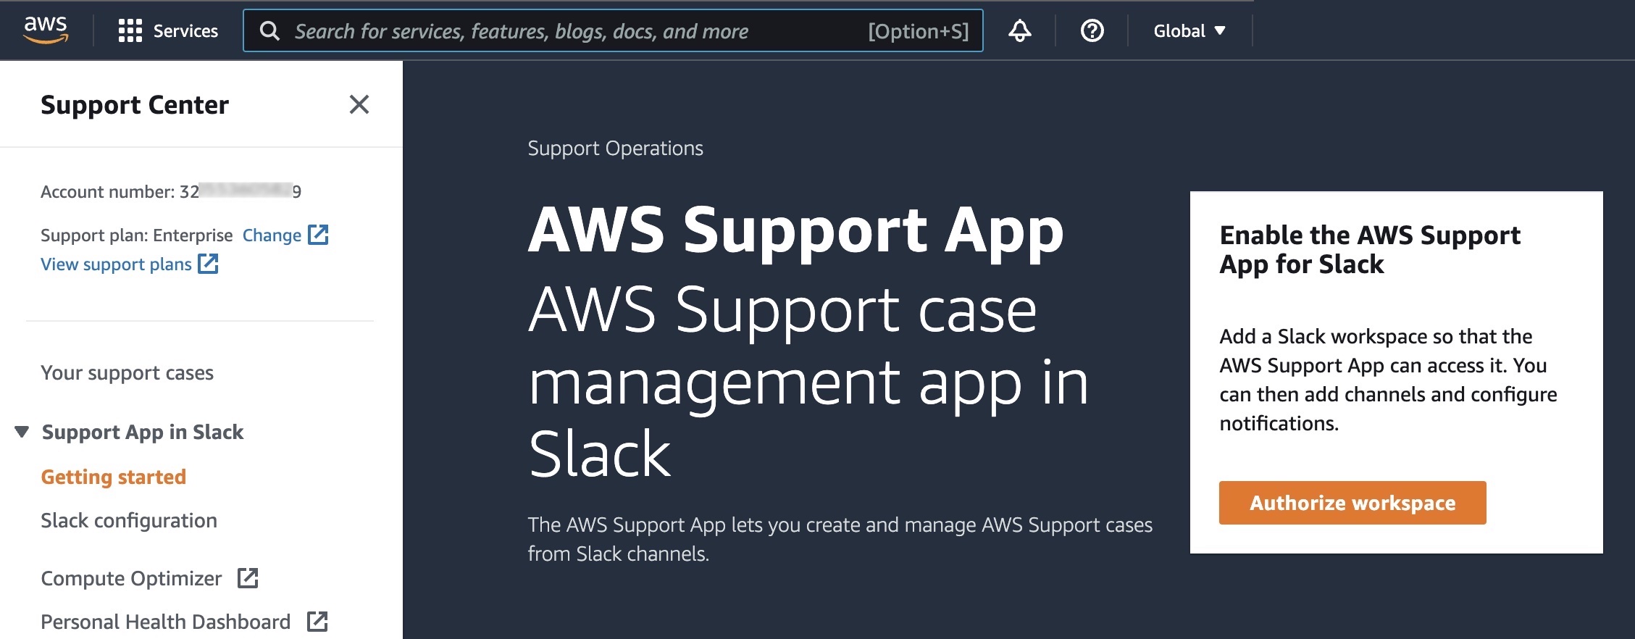The height and width of the screenshot is (639, 1635).
Task: Open the Slack configuration nav item
Action: [x=129, y=520]
